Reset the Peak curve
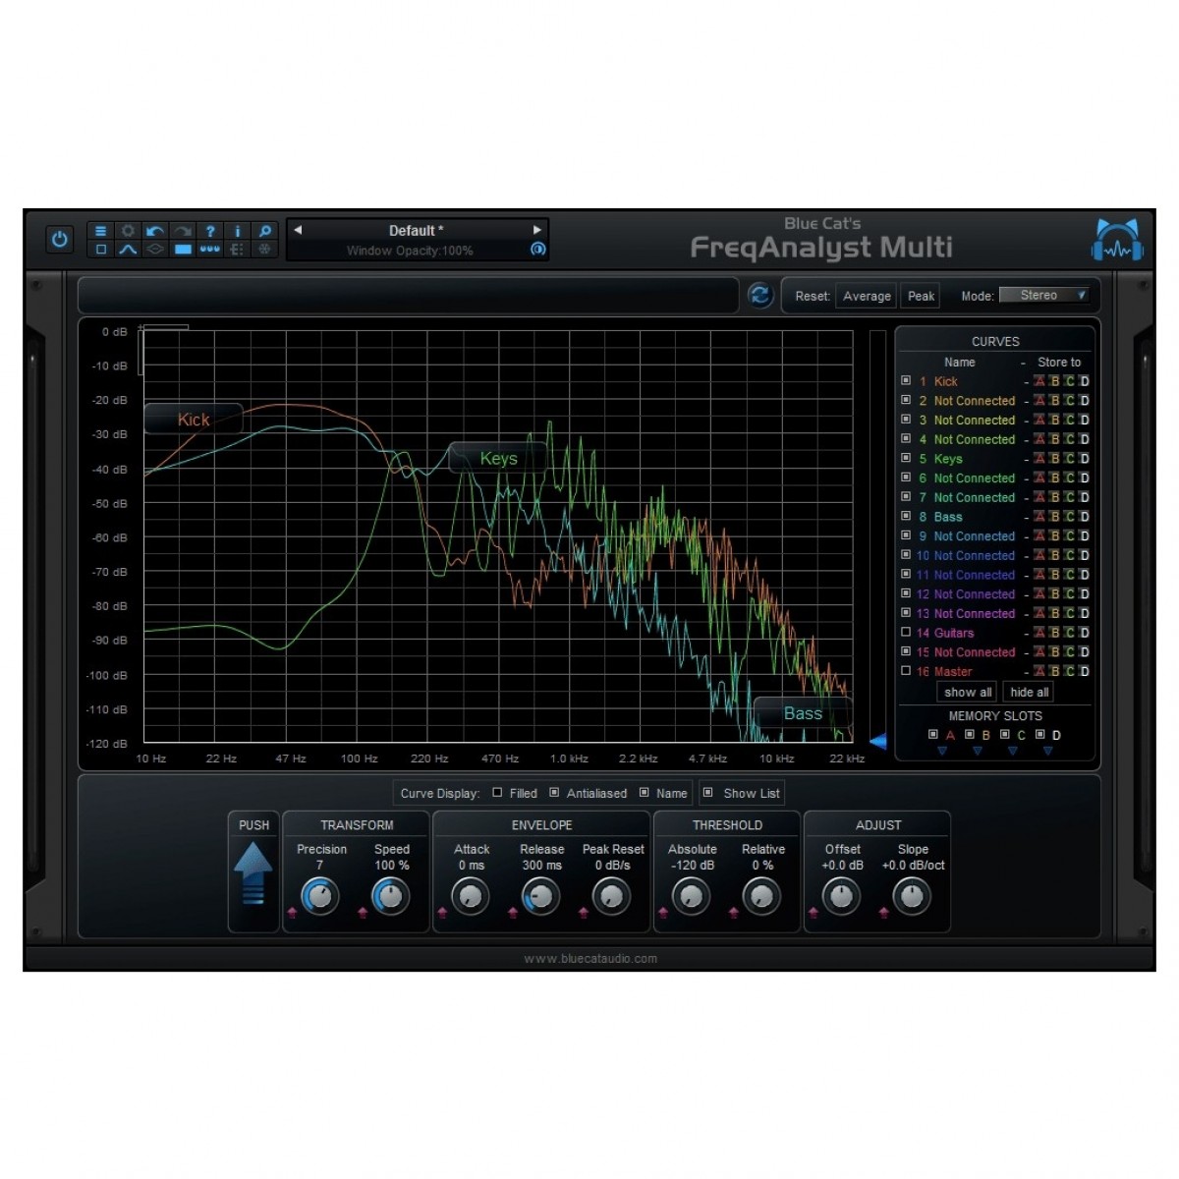Image resolution: width=1179 pixels, height=1179 pixels. (x=921, y=296)
